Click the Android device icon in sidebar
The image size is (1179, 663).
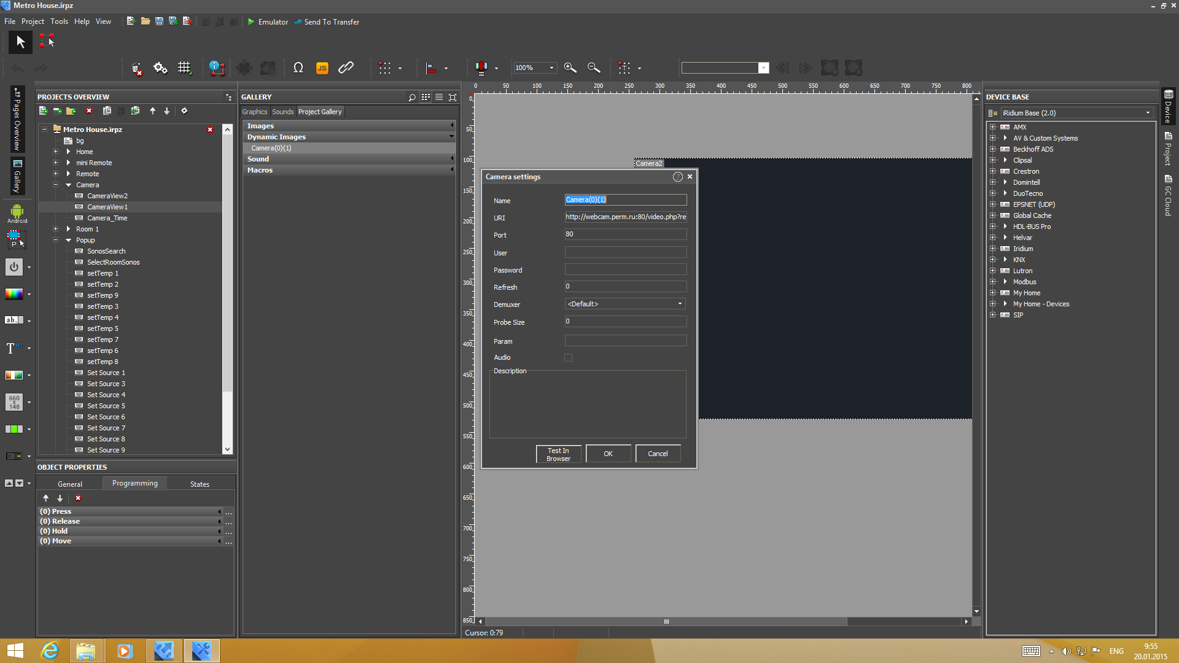pos(17,213)
